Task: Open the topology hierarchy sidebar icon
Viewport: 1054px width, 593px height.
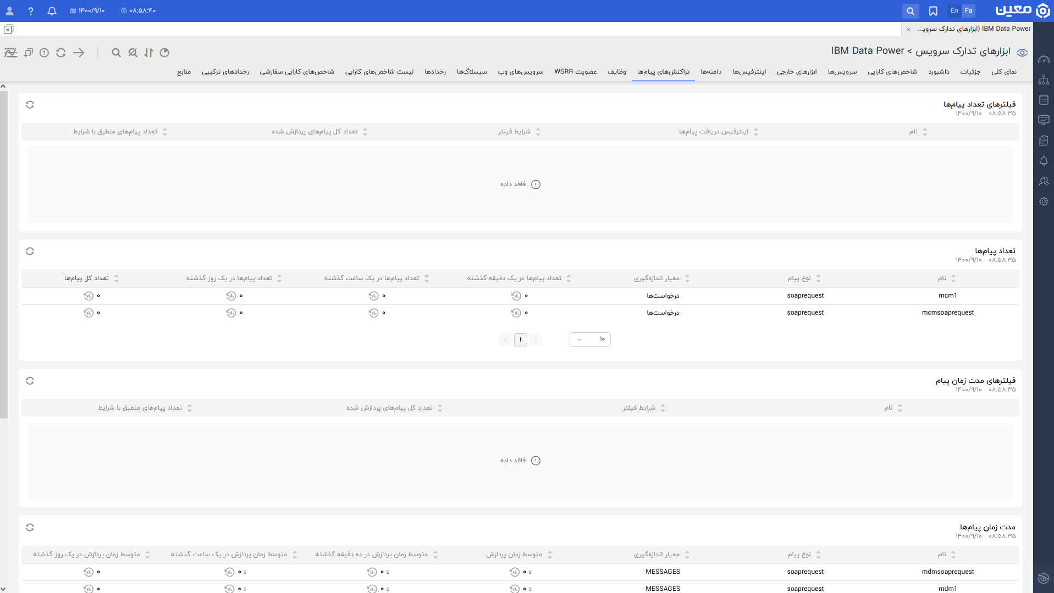Action: point(1044,80)
